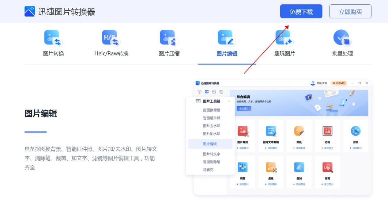Click the 综合编辑 banner title
Viewport: 388px width, 207px height.
[243, 97]
